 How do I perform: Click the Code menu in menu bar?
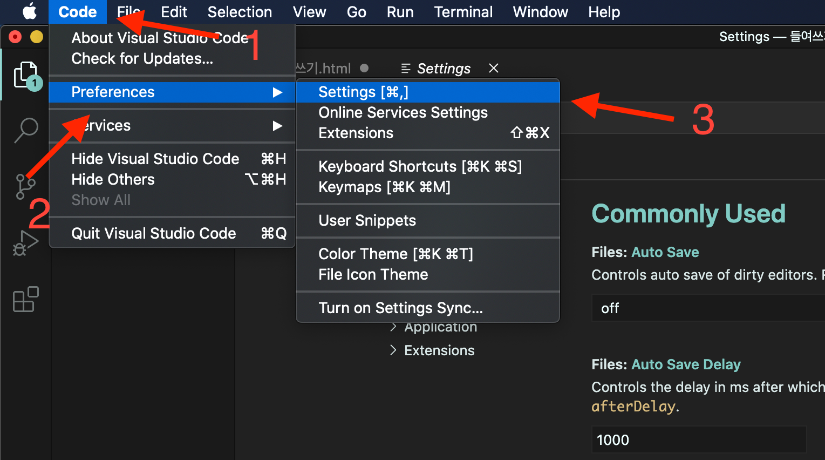click(78, 12)
